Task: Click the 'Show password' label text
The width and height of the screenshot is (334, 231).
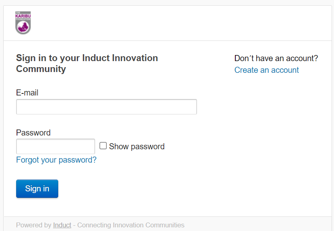Action: point(137,146)
